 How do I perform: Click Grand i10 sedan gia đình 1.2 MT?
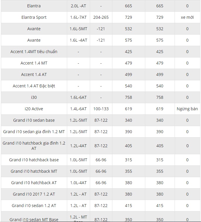(x=34, y=132)
